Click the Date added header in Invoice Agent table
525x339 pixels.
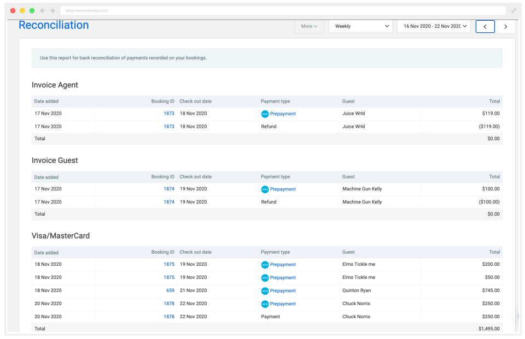(x=46, y=102)
